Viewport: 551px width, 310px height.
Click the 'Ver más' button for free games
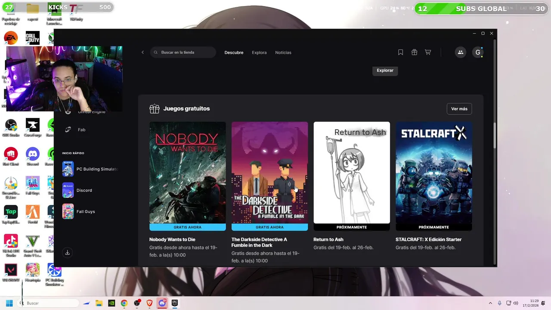click(x=459, y=109)
